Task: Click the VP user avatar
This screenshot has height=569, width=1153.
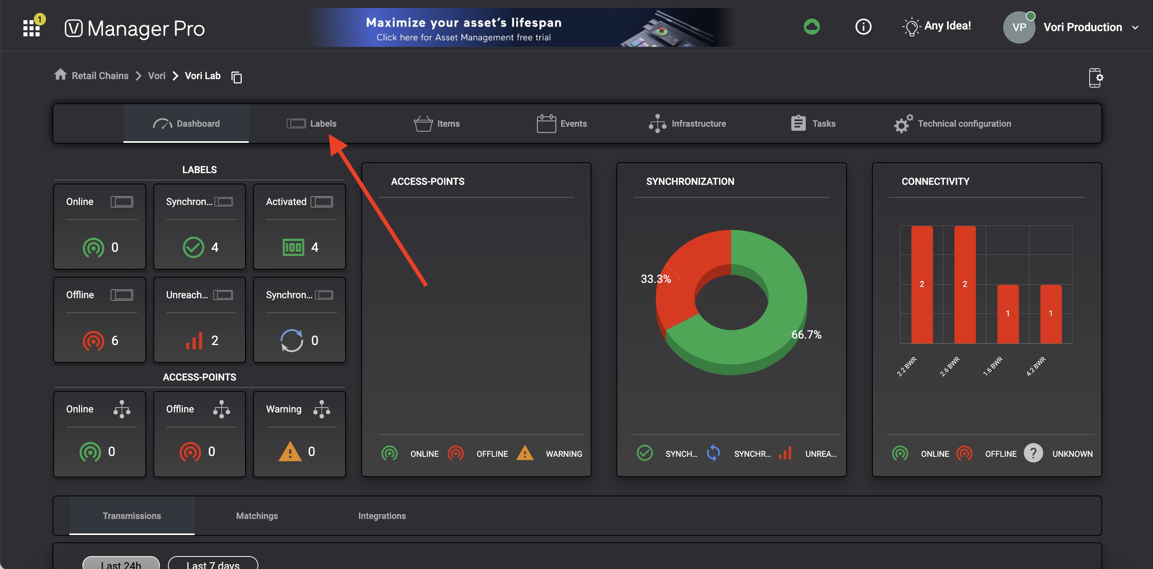Action: click(x=1019, y=27)
